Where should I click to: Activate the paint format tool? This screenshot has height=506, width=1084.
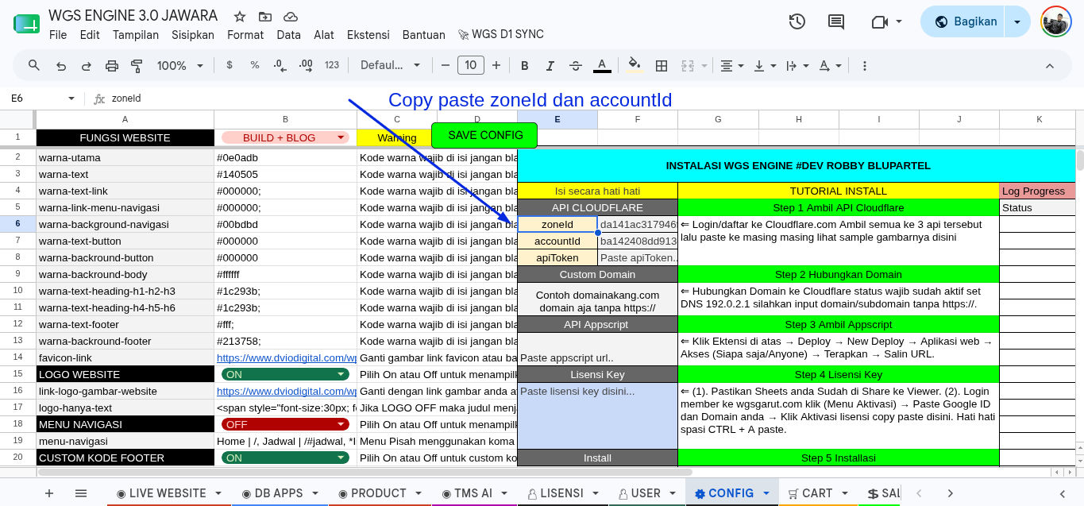pos(137,65)
